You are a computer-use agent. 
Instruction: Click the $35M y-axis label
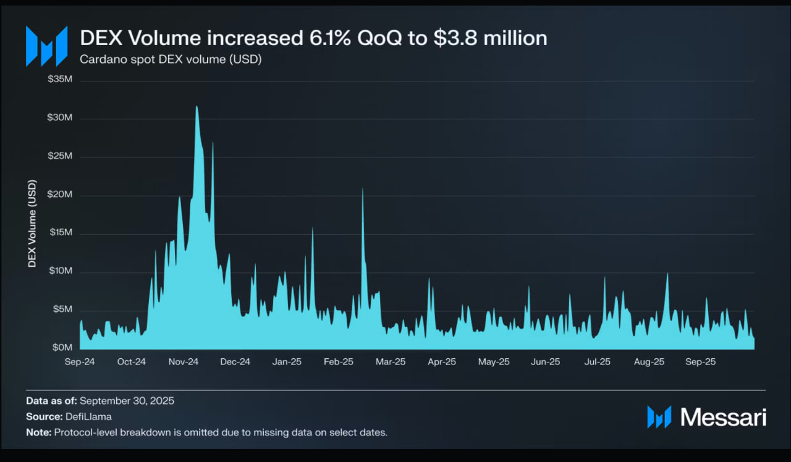pyautogui.click(x=60, y=80)
